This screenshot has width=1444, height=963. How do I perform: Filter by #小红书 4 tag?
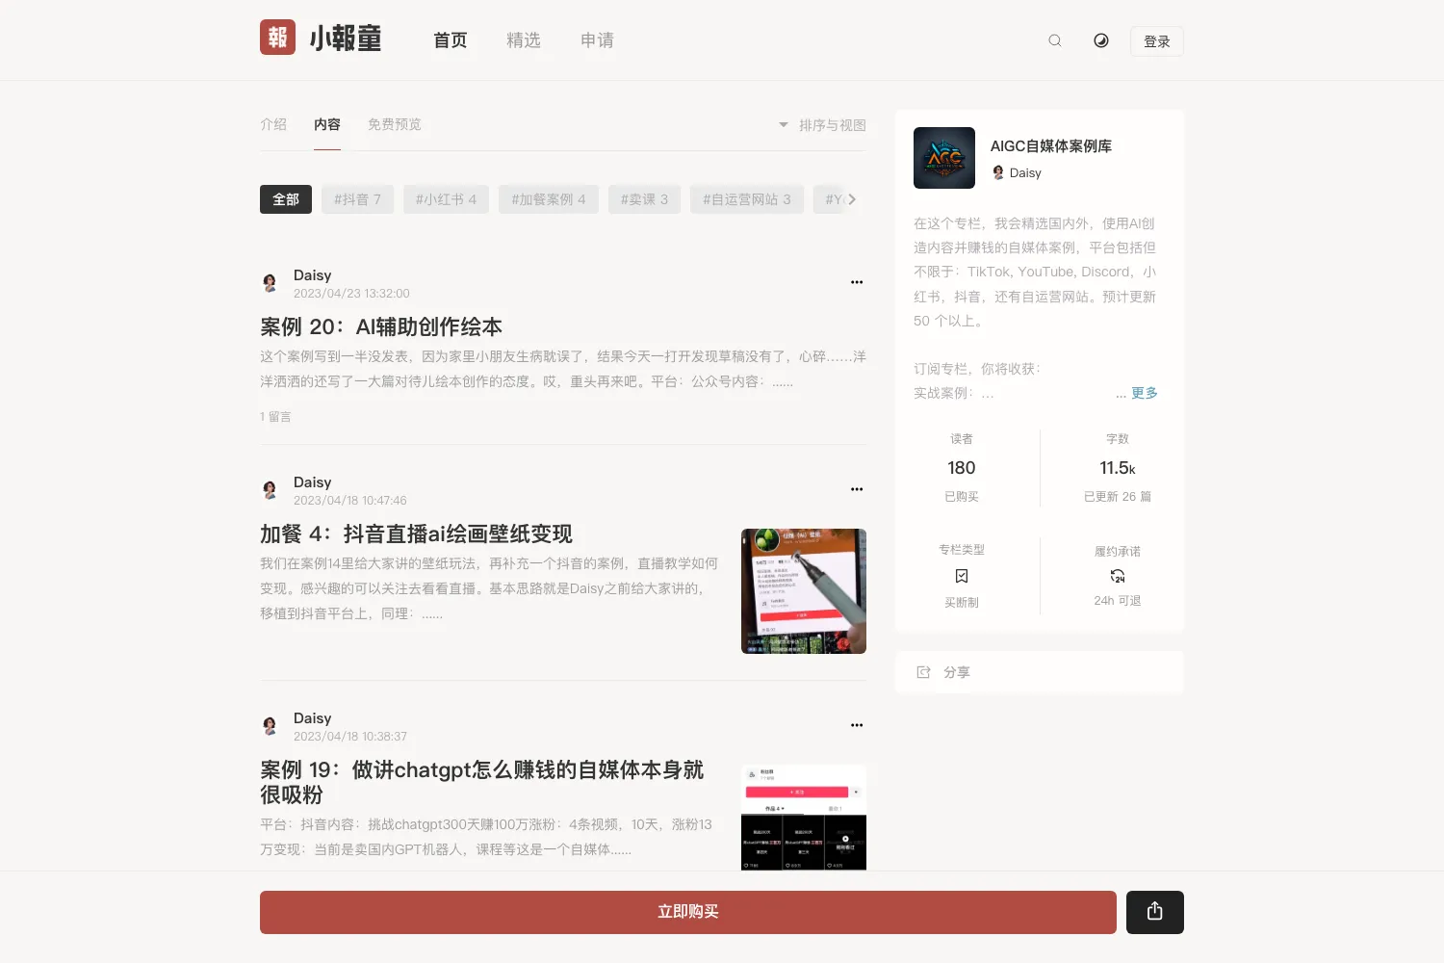[x=446, y=199]
